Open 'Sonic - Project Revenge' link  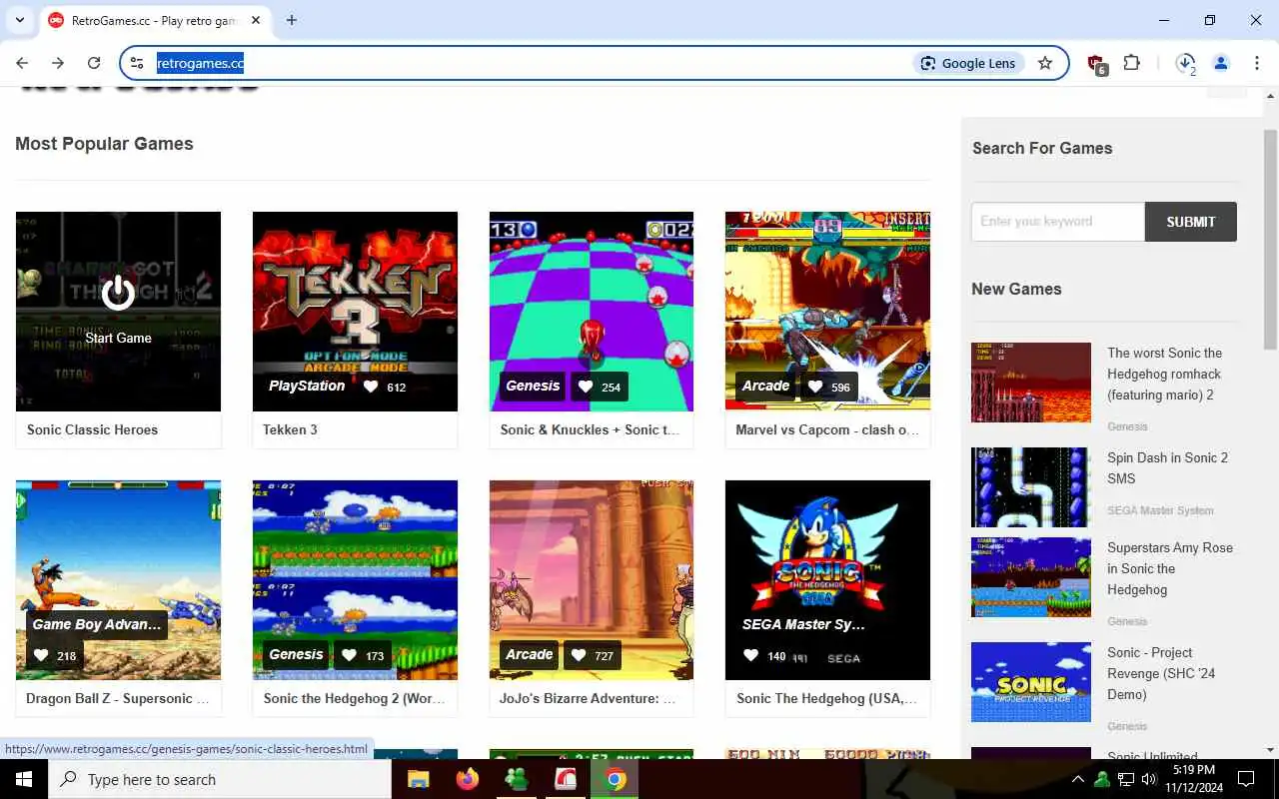coord(1161,673)
